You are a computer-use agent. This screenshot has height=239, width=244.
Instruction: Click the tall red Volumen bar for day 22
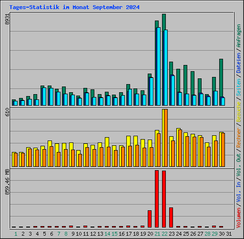click(x=164, y=199)
